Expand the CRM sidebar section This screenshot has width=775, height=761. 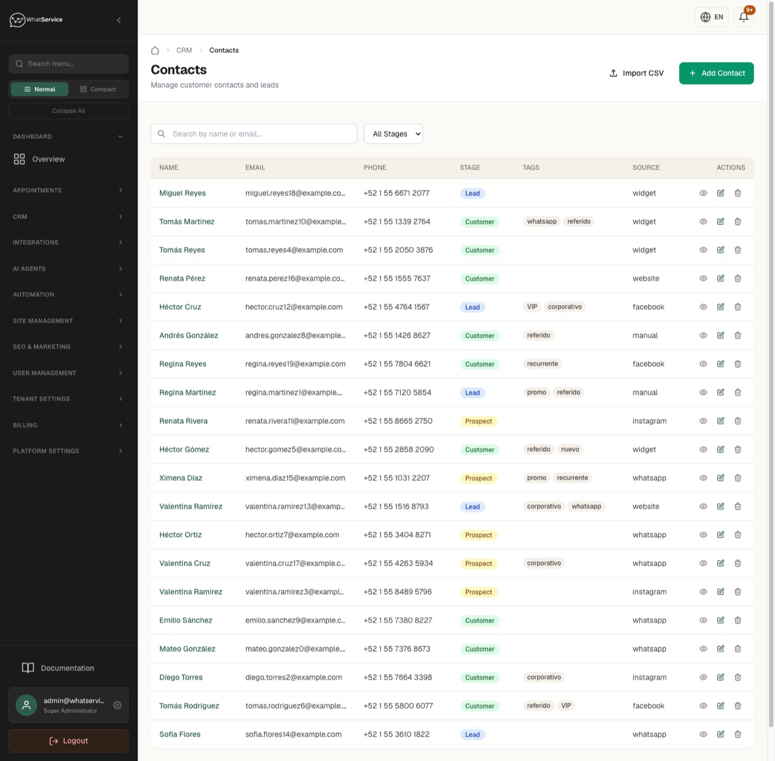coord(68,217)
